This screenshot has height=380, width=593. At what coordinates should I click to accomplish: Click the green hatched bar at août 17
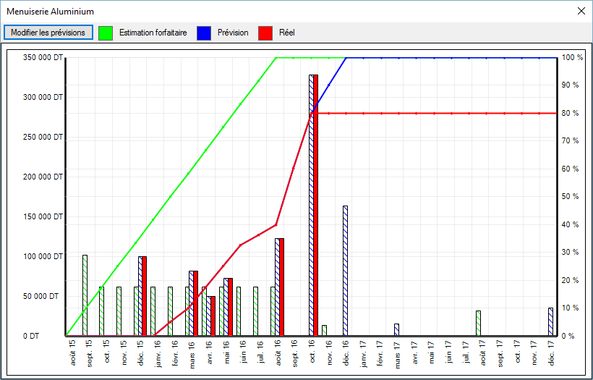[478, 323]
